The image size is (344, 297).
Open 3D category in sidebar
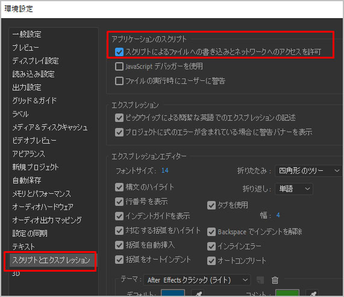click(x=16, y=273)
